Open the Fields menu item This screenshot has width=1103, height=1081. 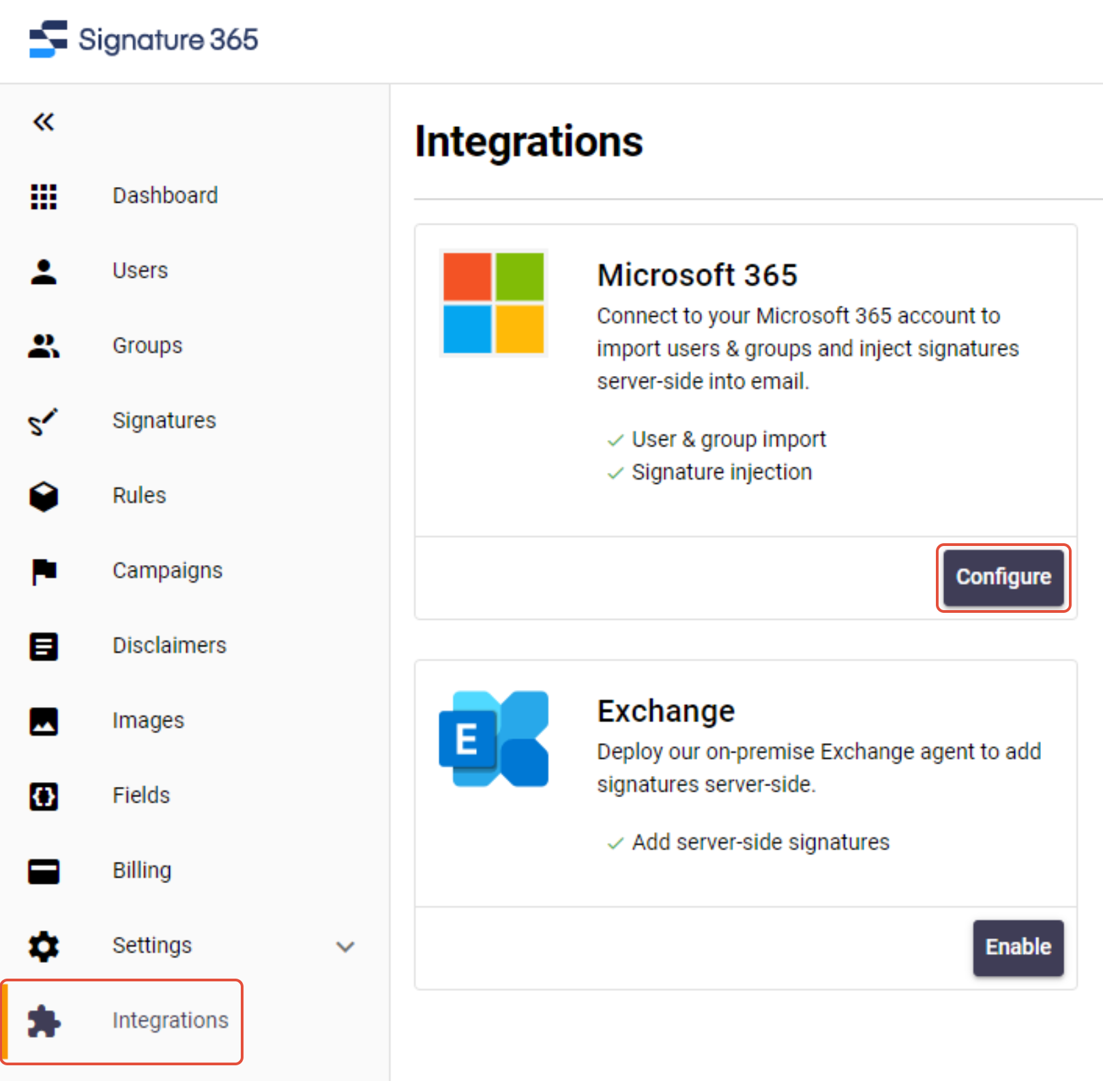click(141, 796)
